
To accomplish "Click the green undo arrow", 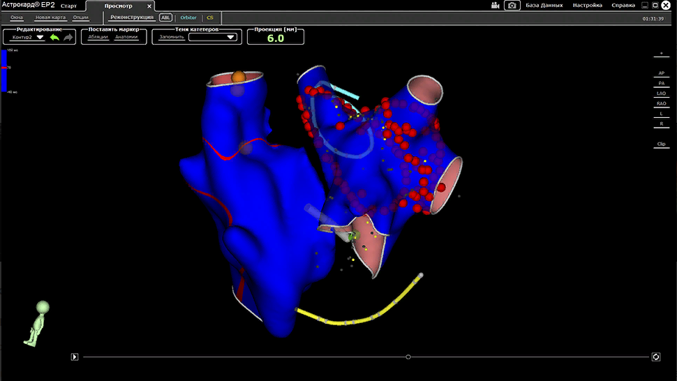I will coord(55,37).
